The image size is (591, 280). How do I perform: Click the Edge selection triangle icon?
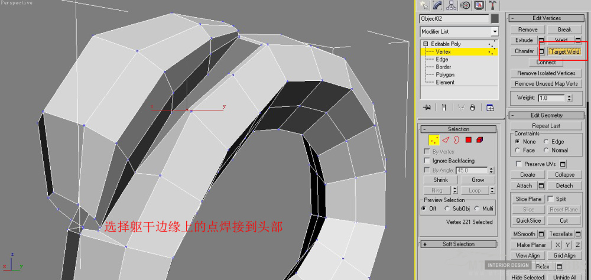pyautogui.click(x=446, y=140)
